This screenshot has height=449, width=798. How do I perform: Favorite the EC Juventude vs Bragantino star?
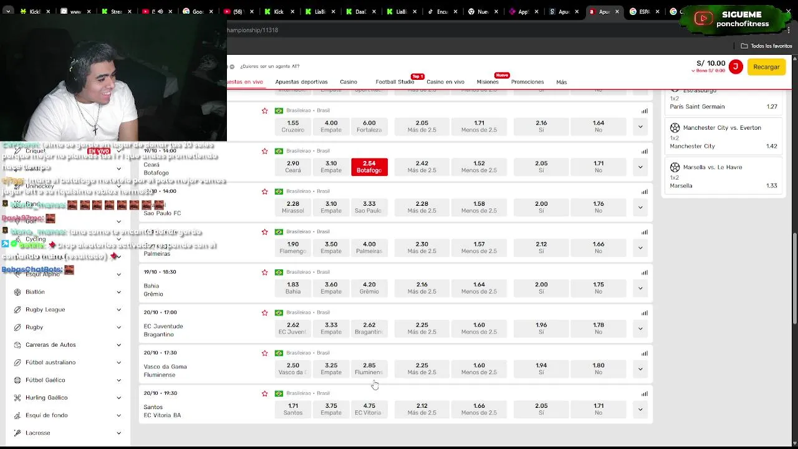pos(264,313)
